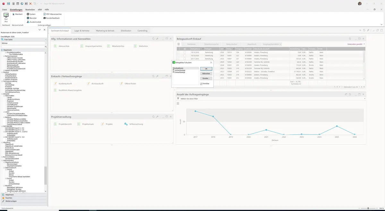Switch to the Controlling tab
Screen dimensions: 385x211
[x=142, y=31]
